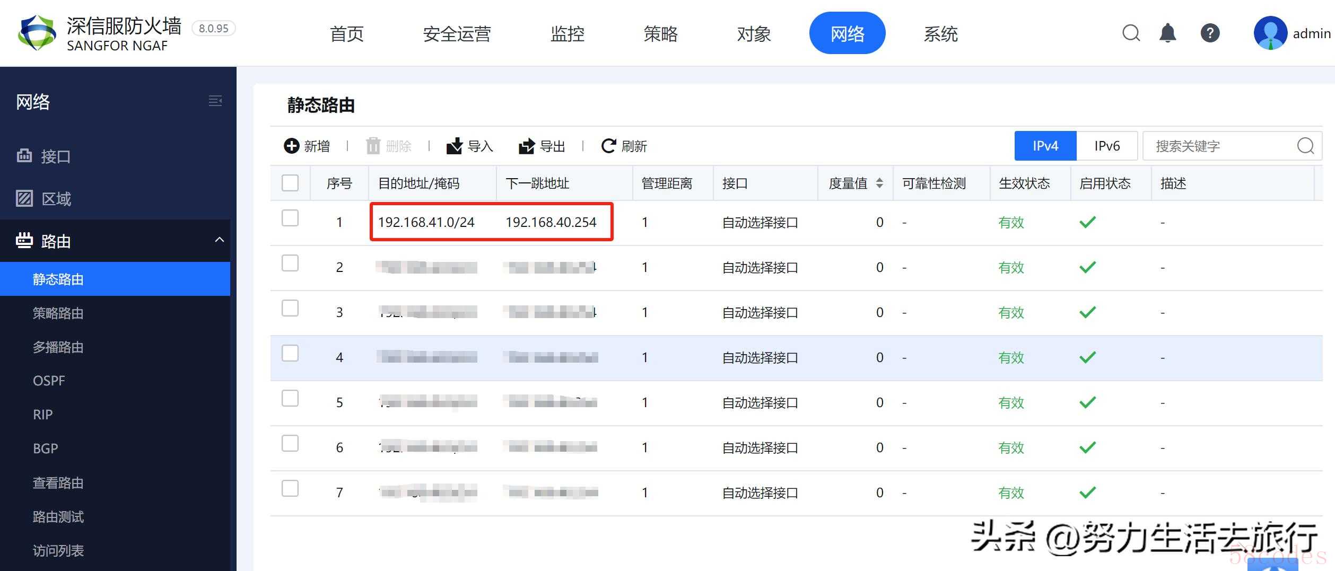Select all routes with header checkbox
This screenshot has height=571, width=1335.
pos(290,183)
